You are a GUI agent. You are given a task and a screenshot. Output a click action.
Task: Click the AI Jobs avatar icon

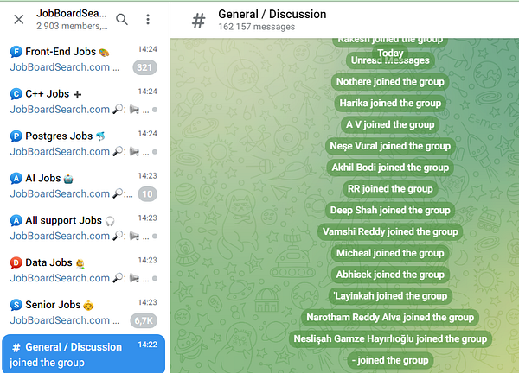click(16, 179)
